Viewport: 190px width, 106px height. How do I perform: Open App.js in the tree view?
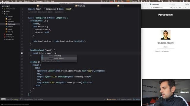[9, 19]
